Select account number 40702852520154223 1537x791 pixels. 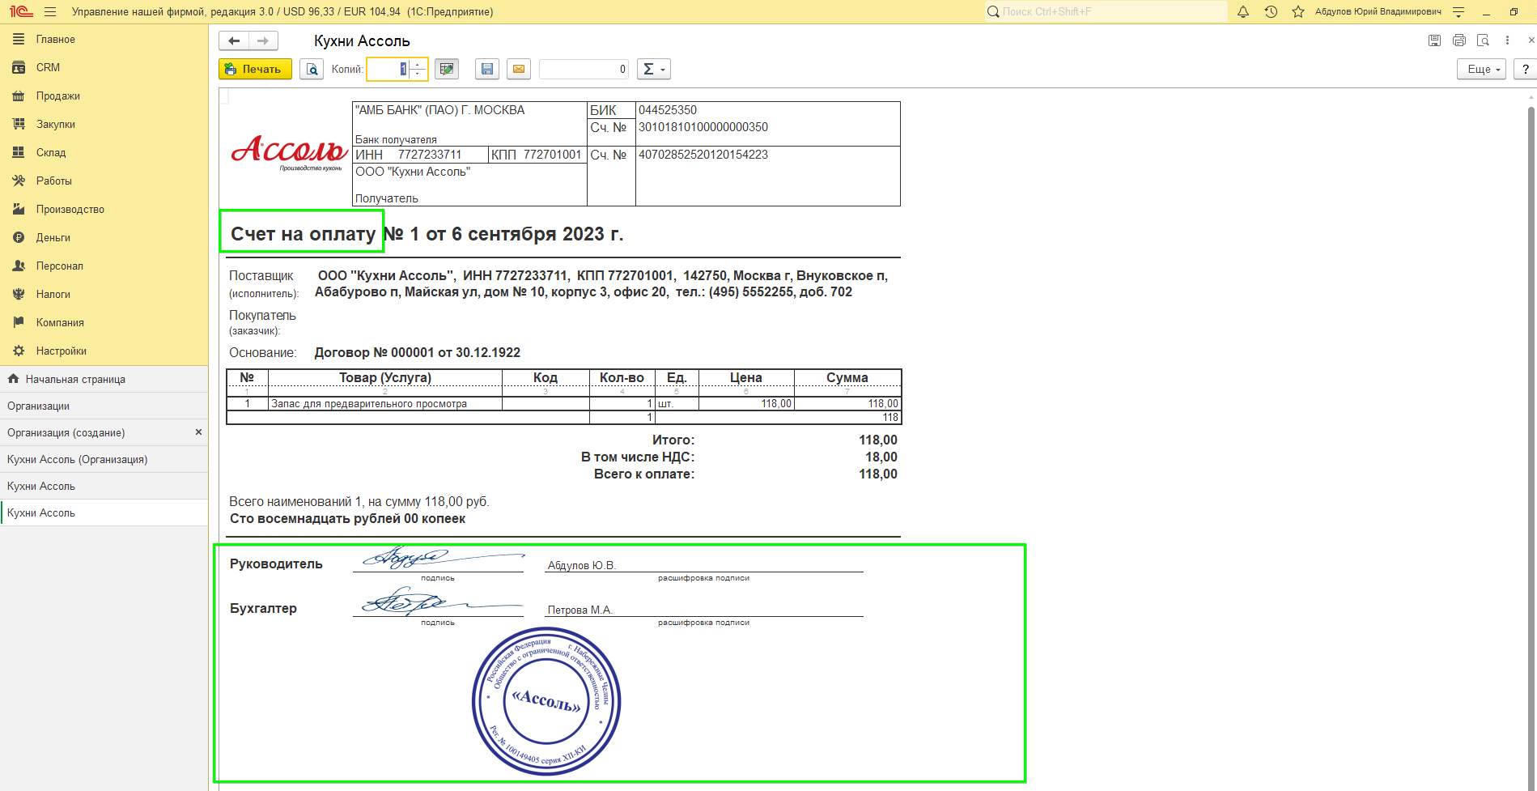(703, 155)
